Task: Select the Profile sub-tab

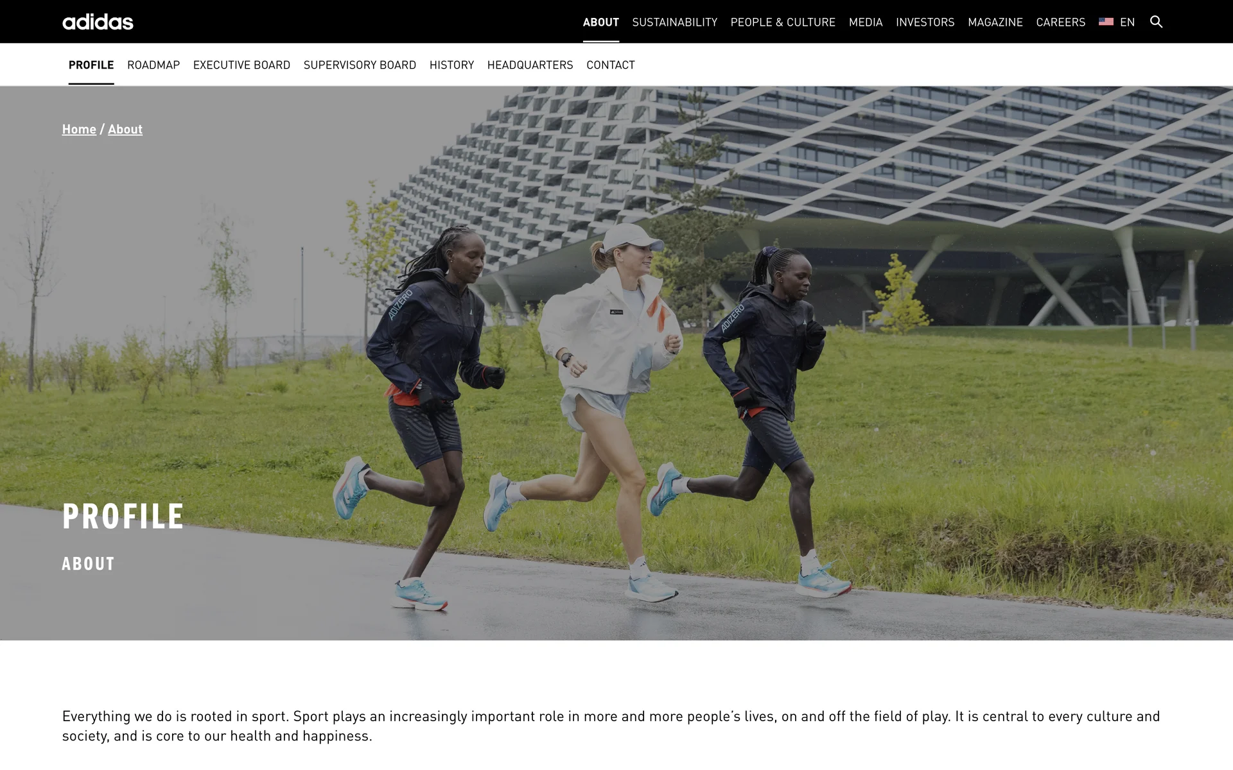Action: 91,65
